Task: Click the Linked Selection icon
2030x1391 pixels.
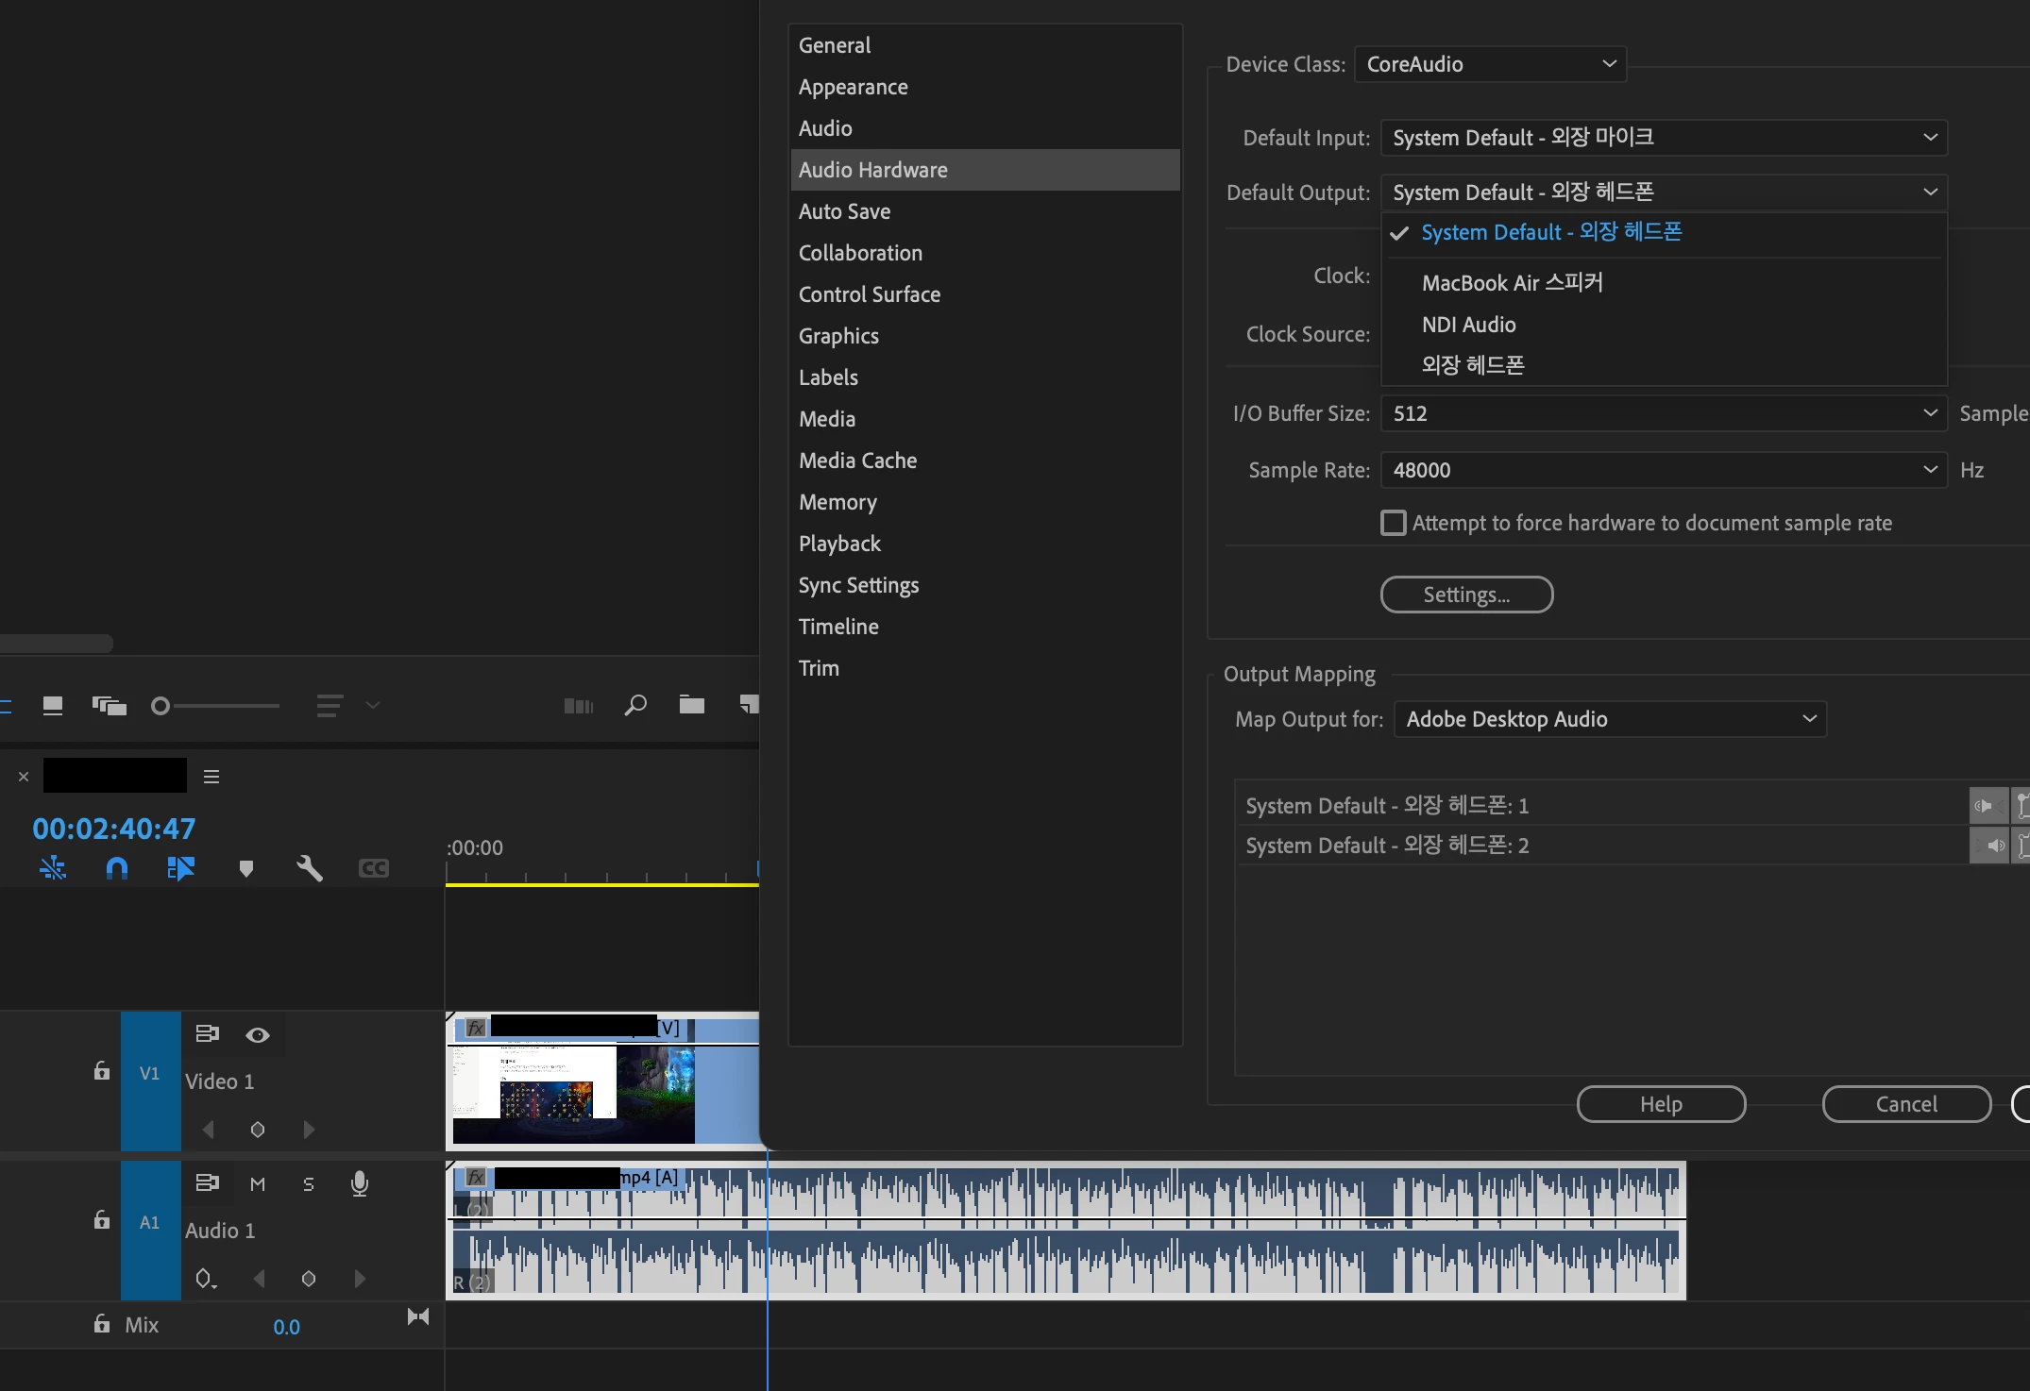Action: coord(180,868)
